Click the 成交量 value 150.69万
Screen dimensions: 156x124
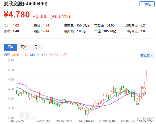coord(83,25)
